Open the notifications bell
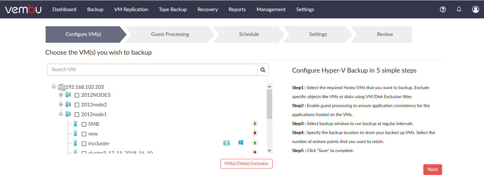 click(x=459, y=9)
